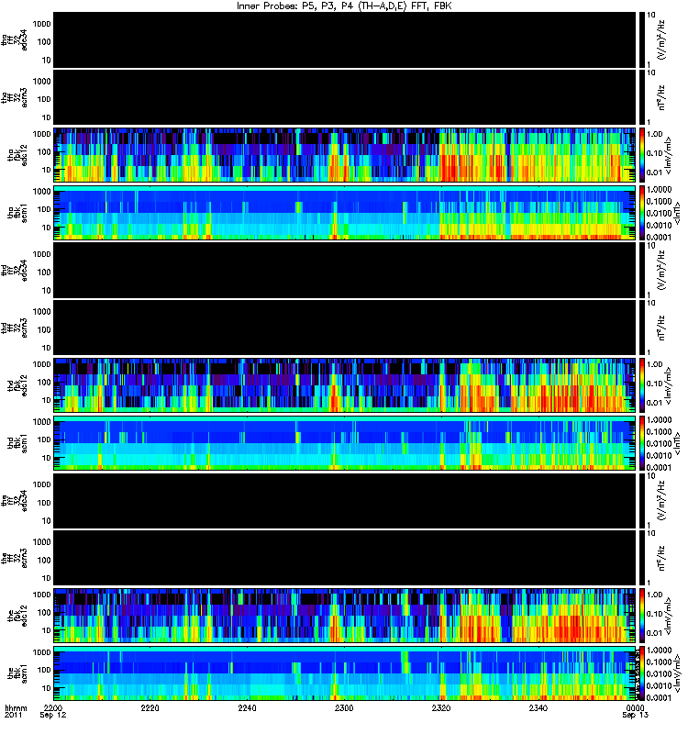
Task: Click the '1000' tick of tha fbk edc12 panel
Action: [41, 134]
